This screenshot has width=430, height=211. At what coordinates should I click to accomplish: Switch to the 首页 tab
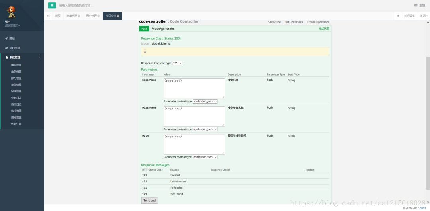pos(58,16)
